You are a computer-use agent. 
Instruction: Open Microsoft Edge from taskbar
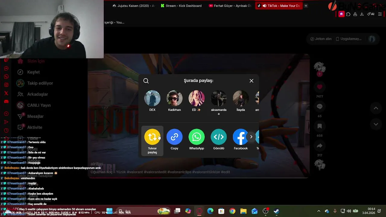coord(210,211)
